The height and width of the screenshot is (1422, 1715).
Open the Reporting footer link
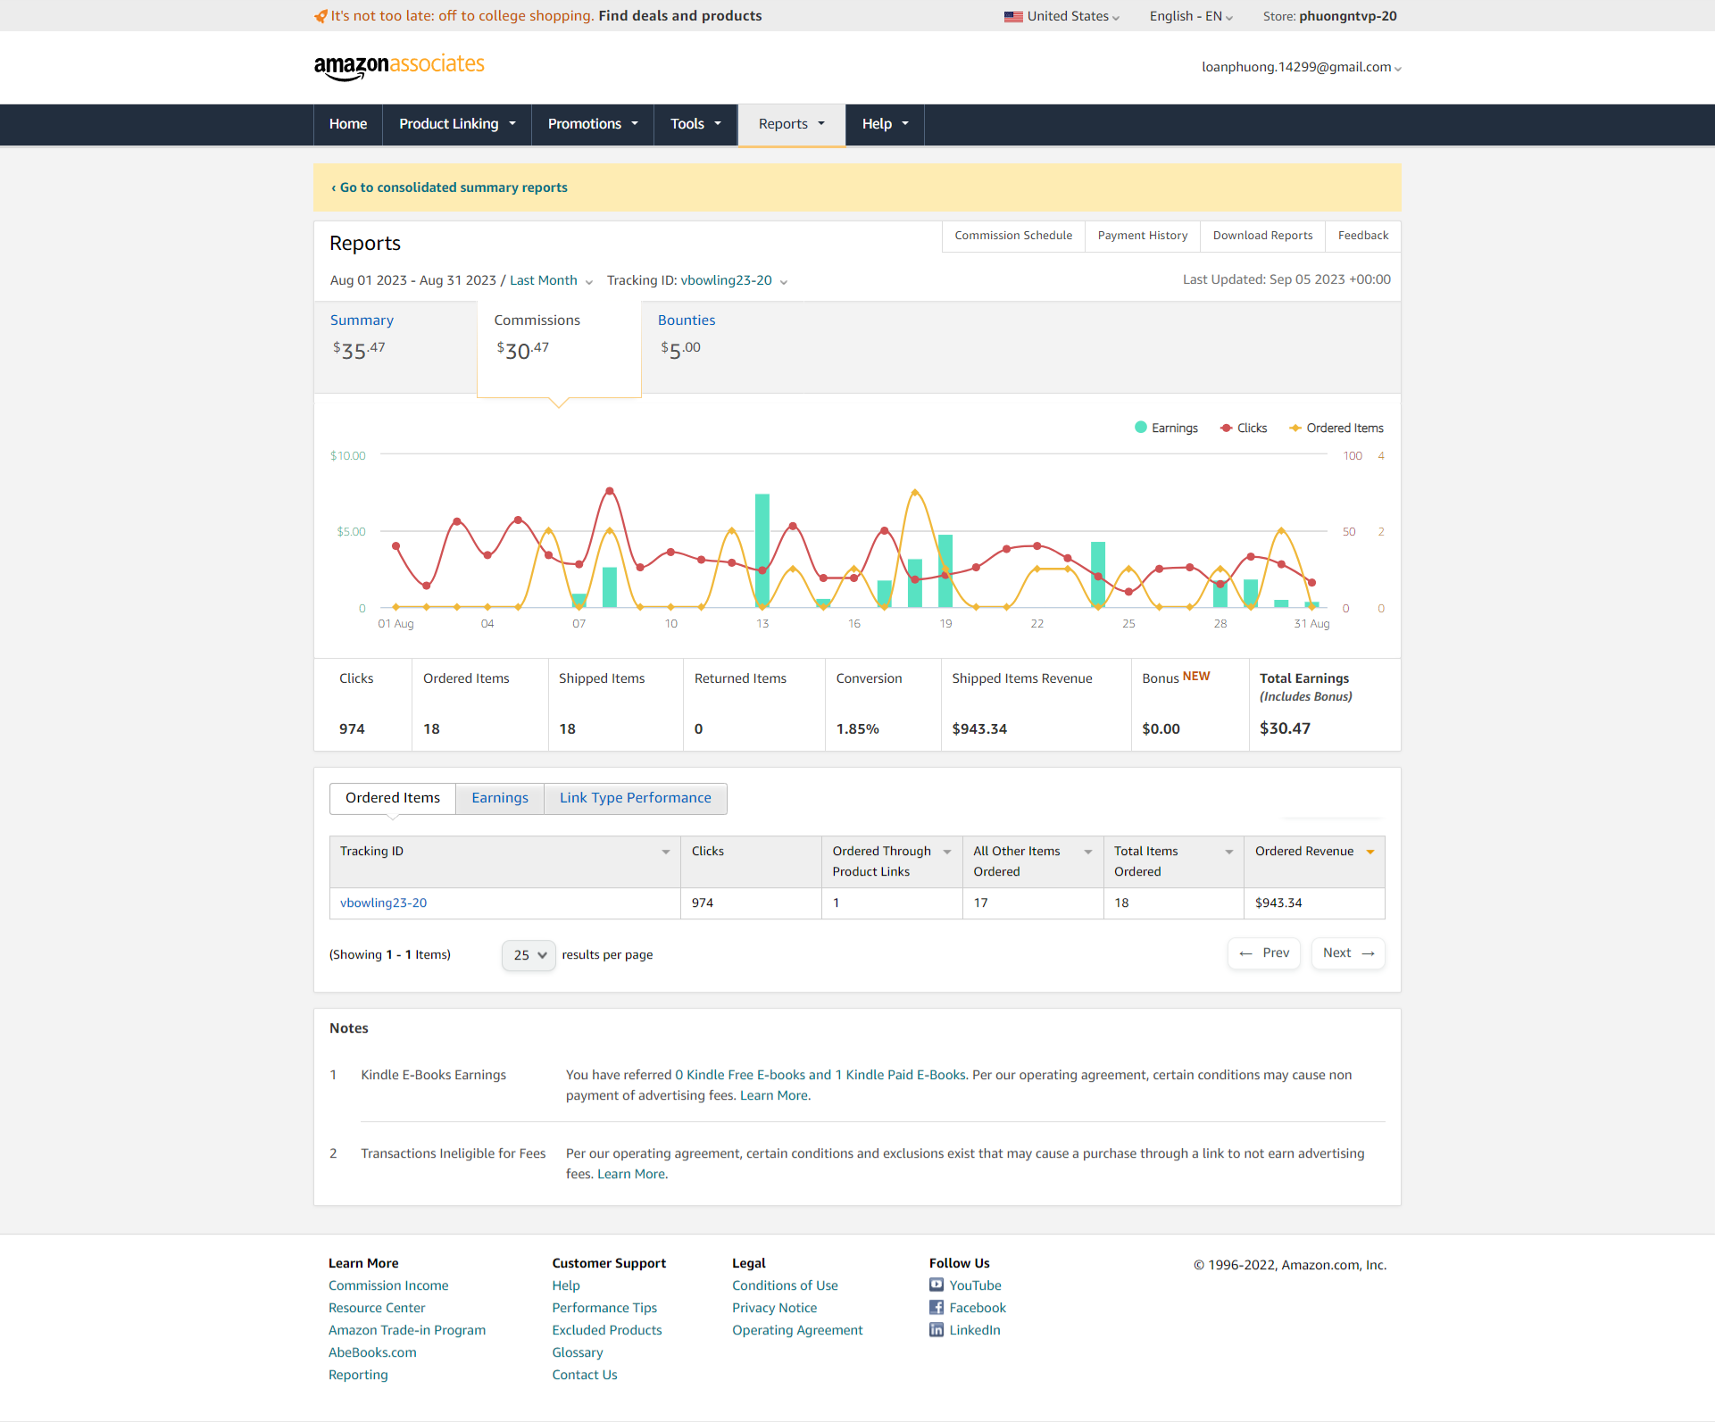(358, 1375)
